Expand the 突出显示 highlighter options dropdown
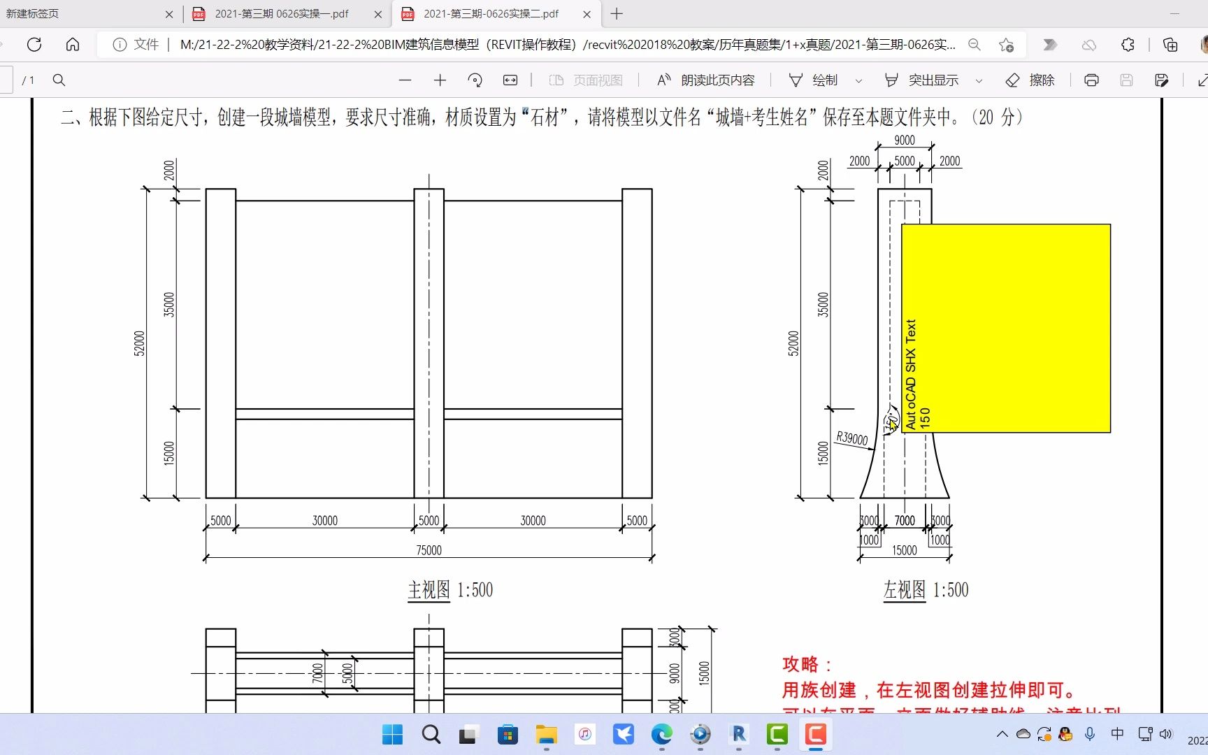 pos(979,80)
